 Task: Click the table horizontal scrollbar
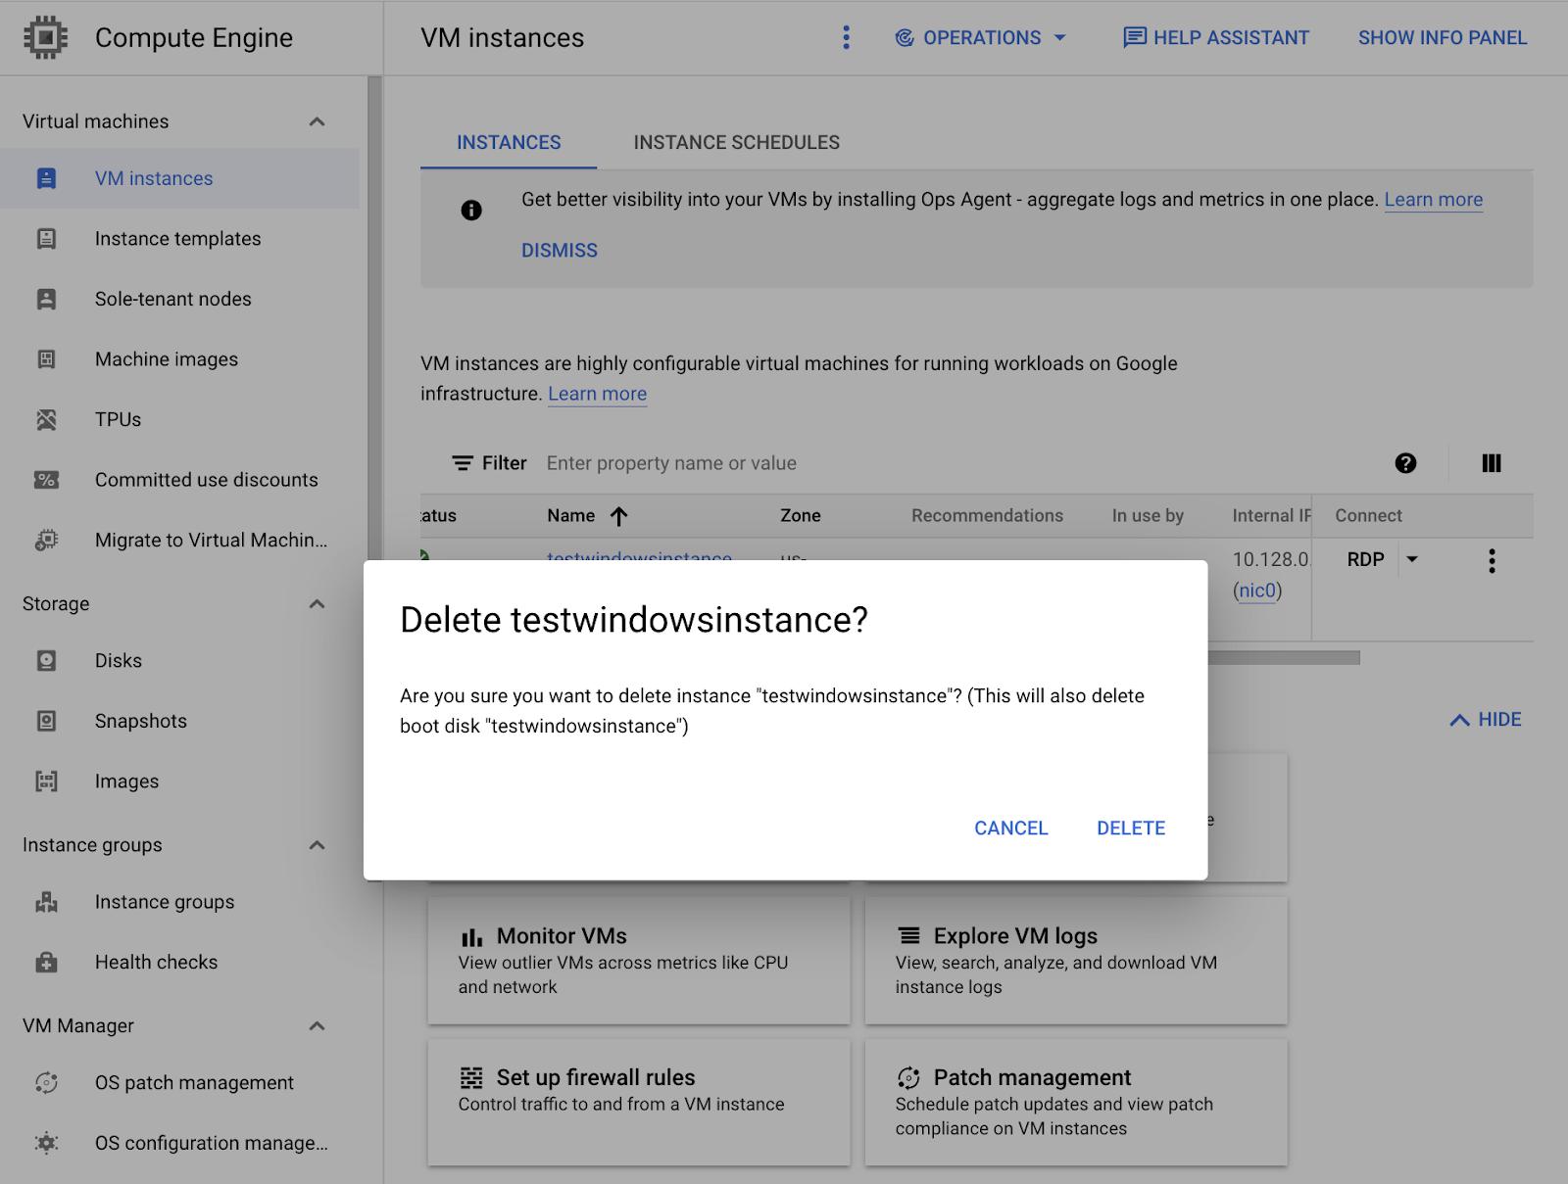[1284, 658]
